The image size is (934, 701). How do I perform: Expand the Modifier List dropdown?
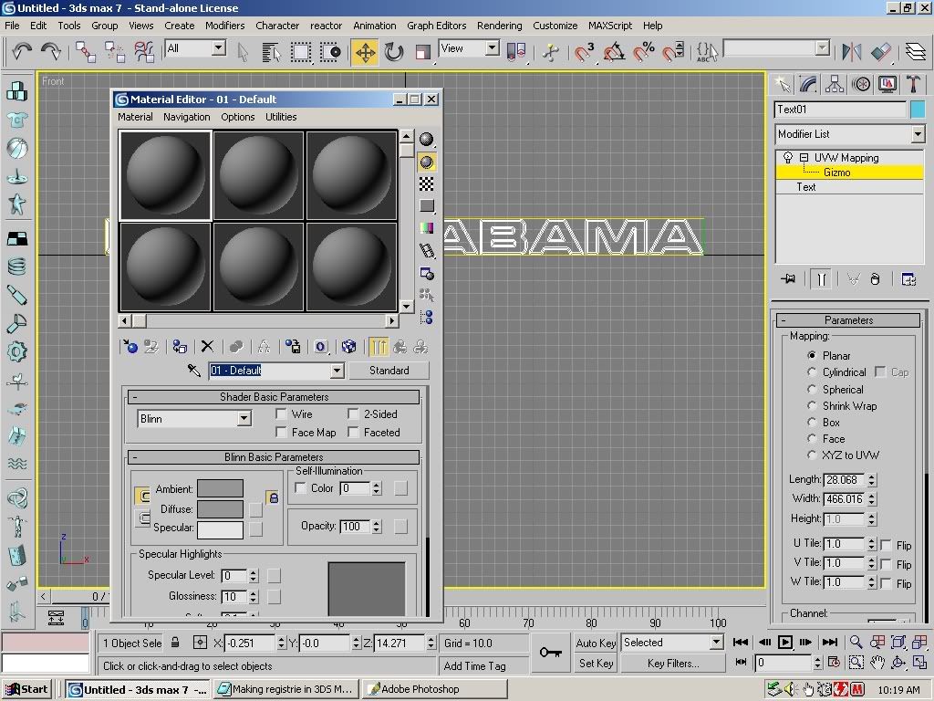(918, 134)
